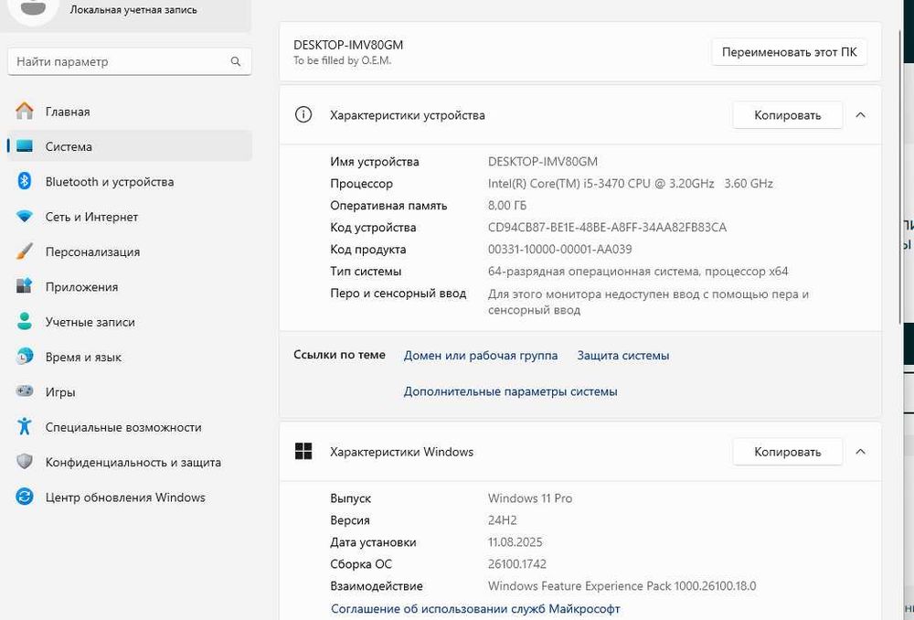This screenshot has width=914, height=620.
Task: Click the Home house icon in sidebar
Action: (x=26, y=112)
